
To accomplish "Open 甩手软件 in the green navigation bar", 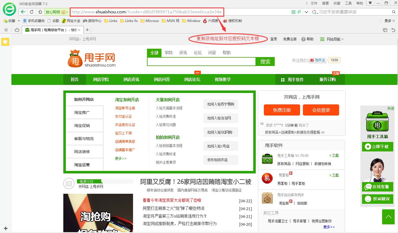I will point(292,79).
